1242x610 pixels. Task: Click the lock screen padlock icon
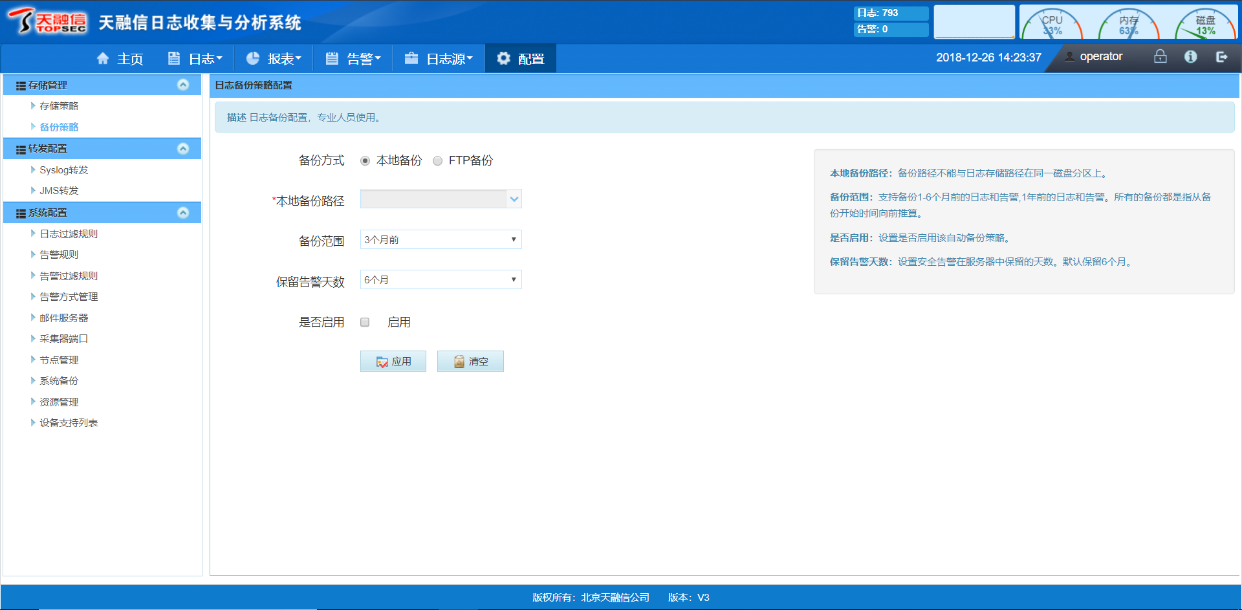1160,57
